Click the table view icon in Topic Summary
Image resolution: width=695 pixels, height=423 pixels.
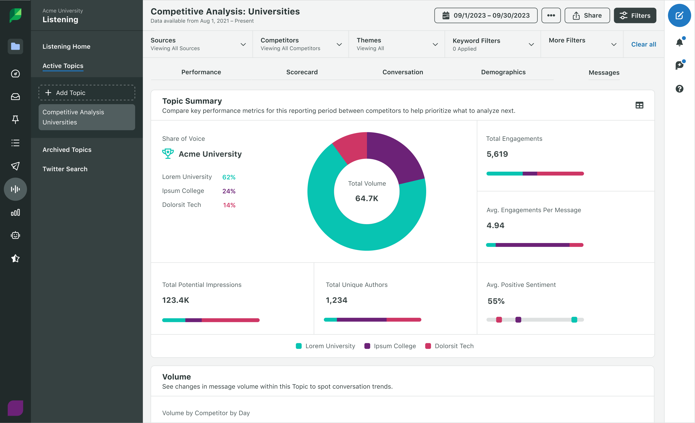pyautogui.click(x=639, y=105)
